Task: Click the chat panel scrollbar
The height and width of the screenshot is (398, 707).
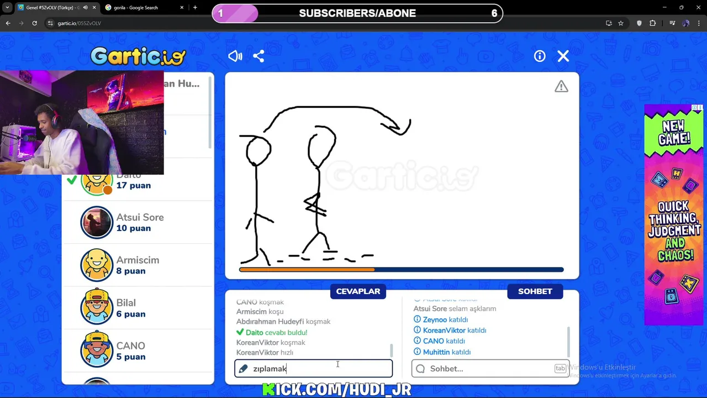Action: 568,342
